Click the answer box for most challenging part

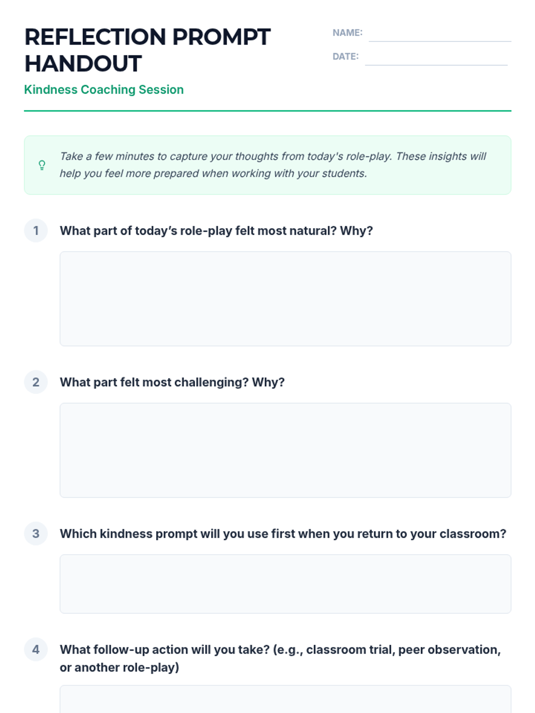click(x=285, y=450)
